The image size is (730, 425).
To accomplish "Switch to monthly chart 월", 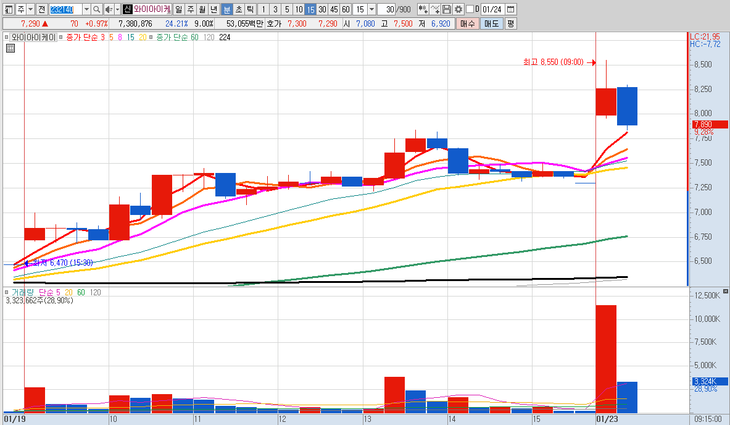I will [x=202, y=9].
